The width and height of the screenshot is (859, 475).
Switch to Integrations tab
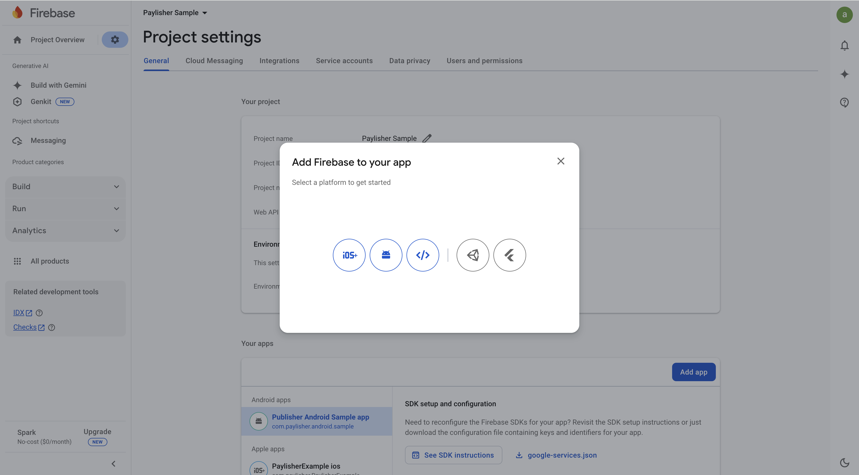tap(279, 61)
